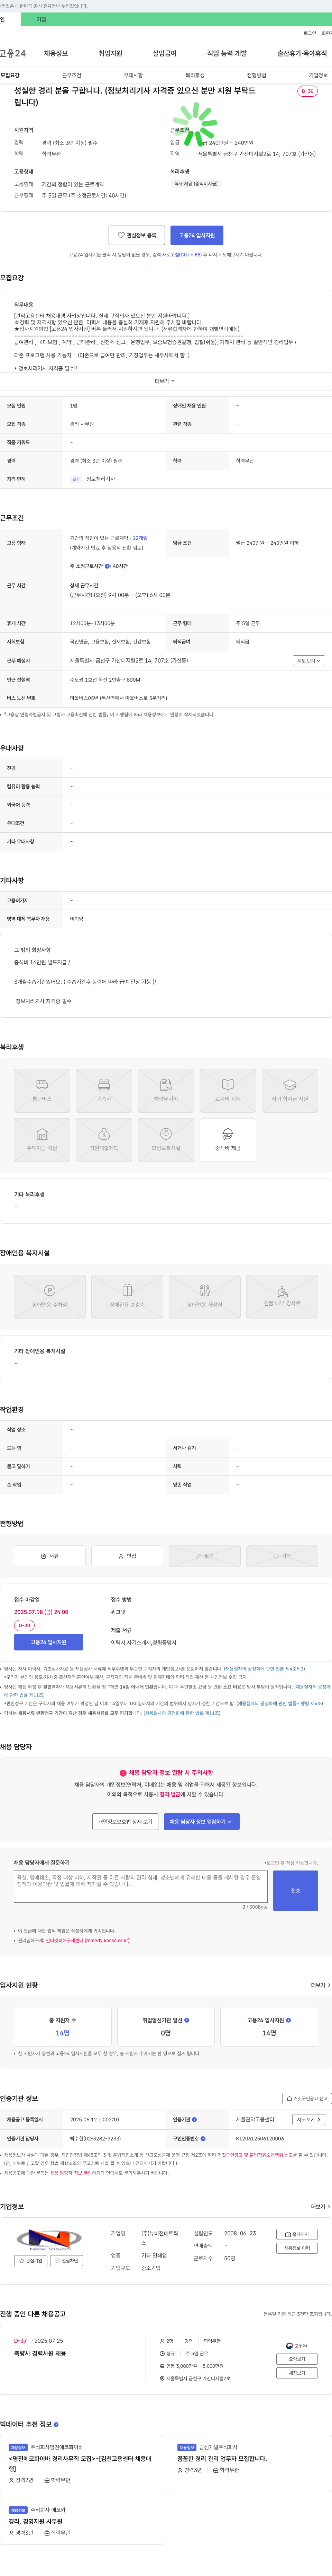The height and width of the screenshot is (2576, 332).
Task: Click 요약보기 for 측량사 경력사원 채용
Action: pos(297,2359)
